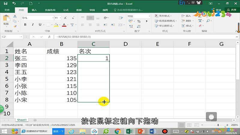The width and height of the screenshot is (240, 135).
Task: Cut selection with the scissors icon
Action: coord(15,16)
